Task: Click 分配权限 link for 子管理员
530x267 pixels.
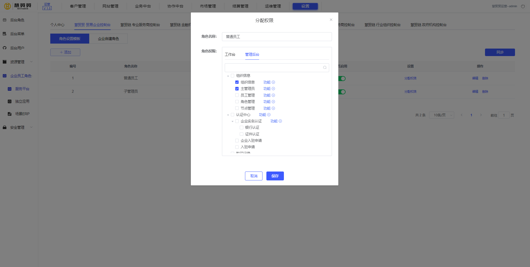Action: (410, 92)
